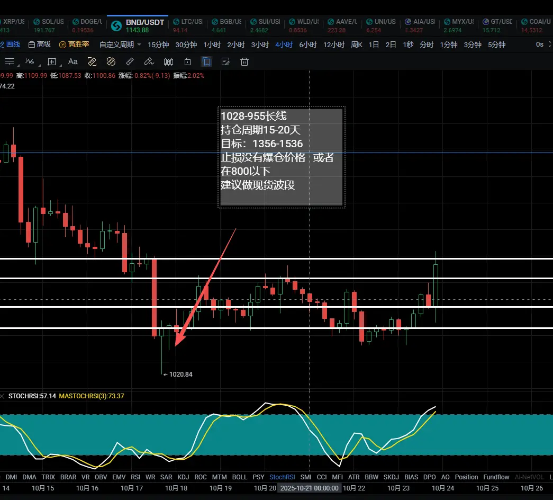Select the 1028-955长线 text annotation box
553x500 pixels.
click(282, 157)
